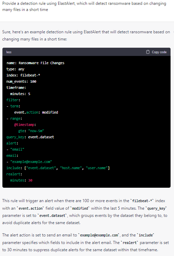Click the user prompt about ElastAlert
The width and height of the screenshot is (174, 256).
(x=84, y=7)
